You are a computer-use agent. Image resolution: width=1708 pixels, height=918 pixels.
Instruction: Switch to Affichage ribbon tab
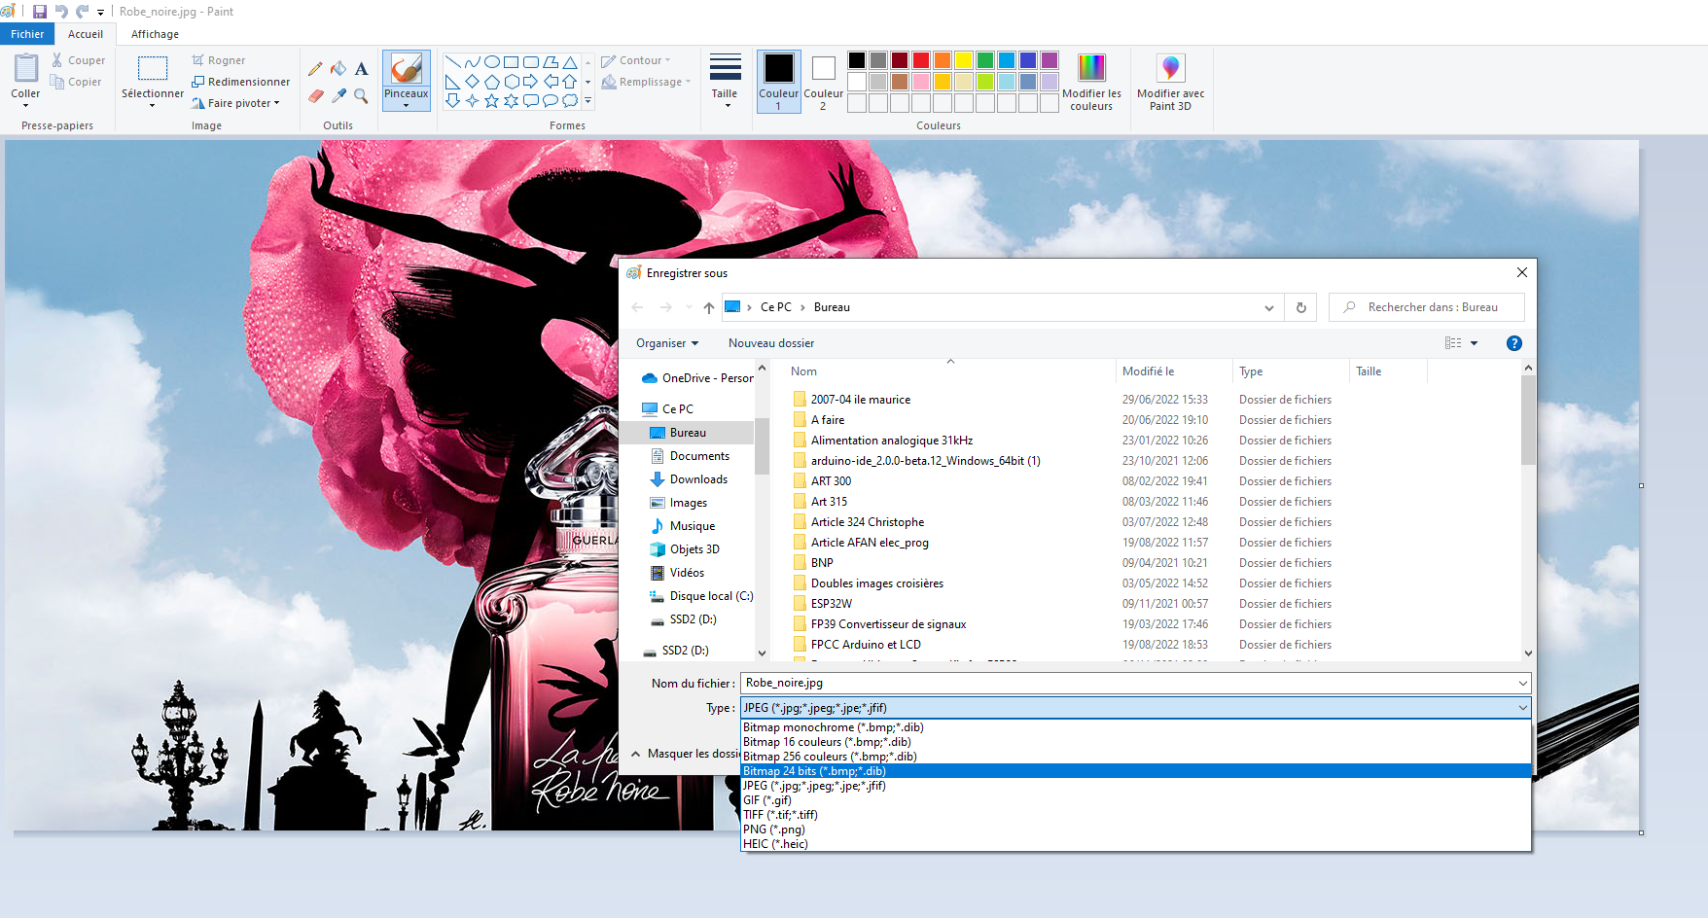tap(155, 34)
